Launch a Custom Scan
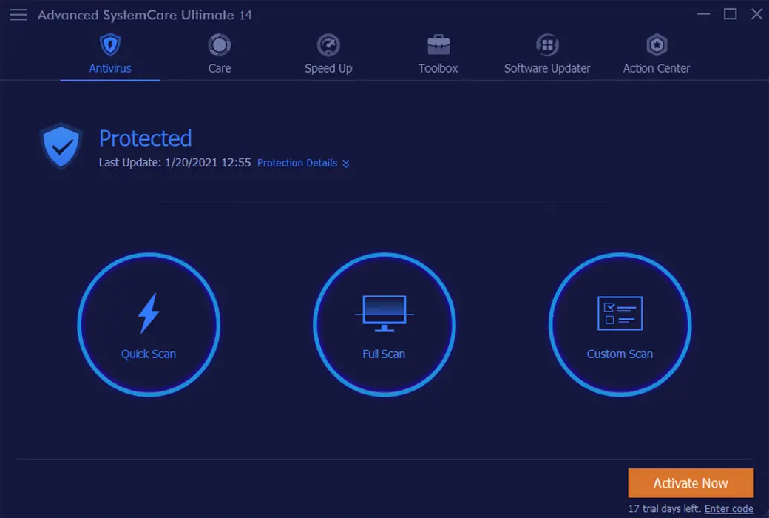This screenshot has height=518, width=769. click(620, 325)
